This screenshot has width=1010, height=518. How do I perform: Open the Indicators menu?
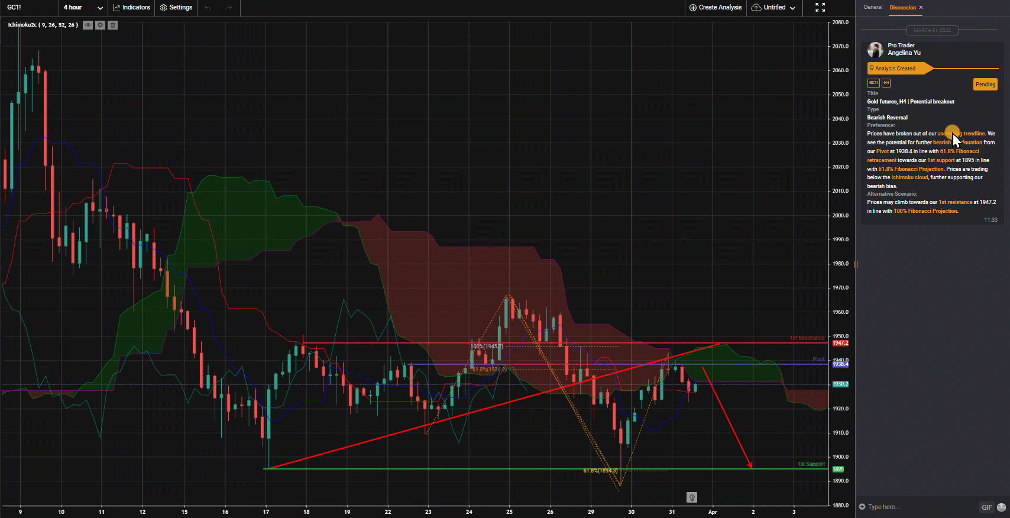[131, 8]
